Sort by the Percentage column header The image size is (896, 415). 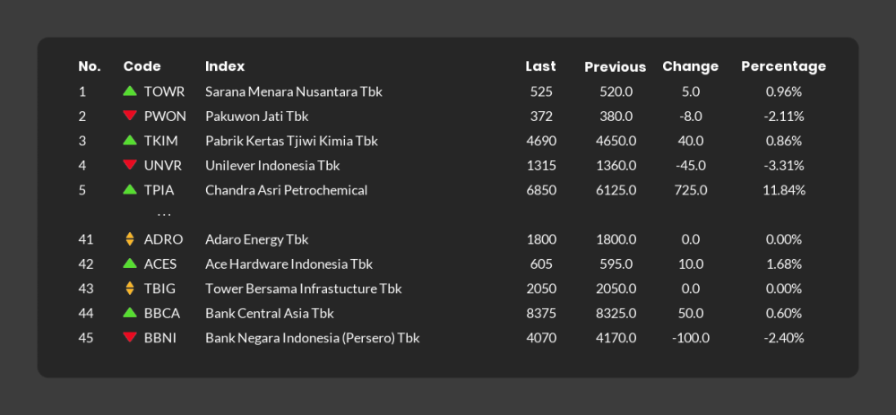tap(783, 67)
